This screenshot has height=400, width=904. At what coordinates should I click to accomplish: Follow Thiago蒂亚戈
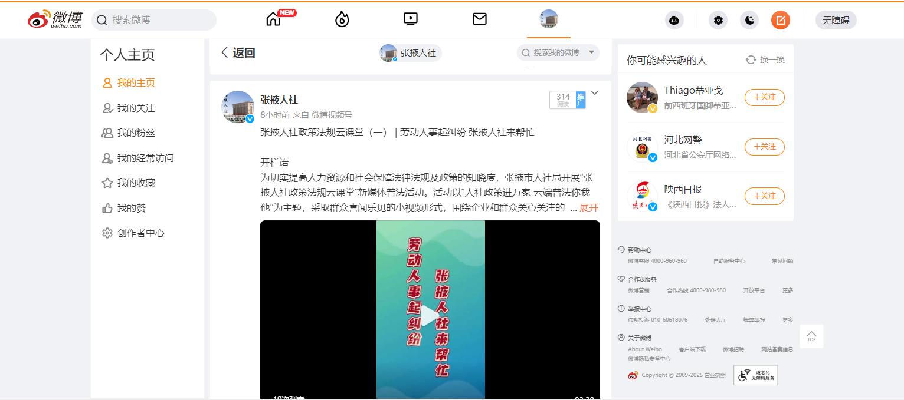(x=765, y=97)
